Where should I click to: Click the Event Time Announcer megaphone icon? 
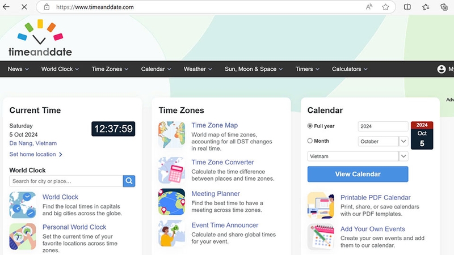(x=172, y=233)
